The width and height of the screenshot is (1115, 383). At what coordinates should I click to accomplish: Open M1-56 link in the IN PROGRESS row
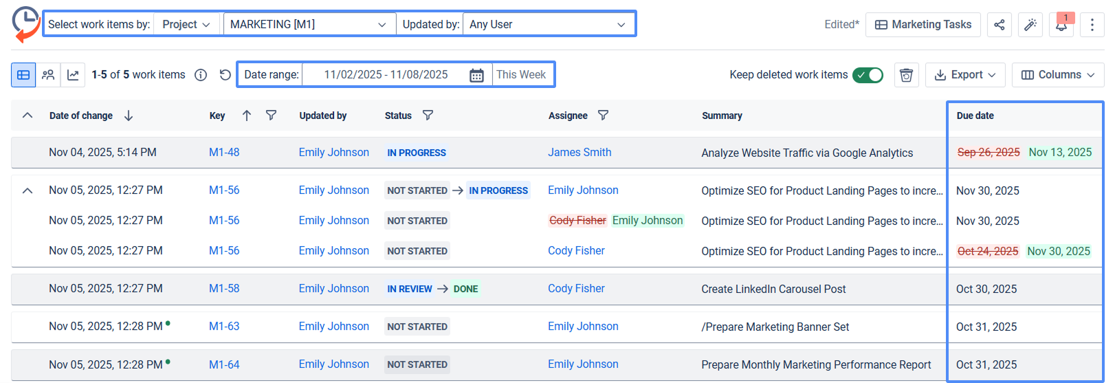(224, 190)
